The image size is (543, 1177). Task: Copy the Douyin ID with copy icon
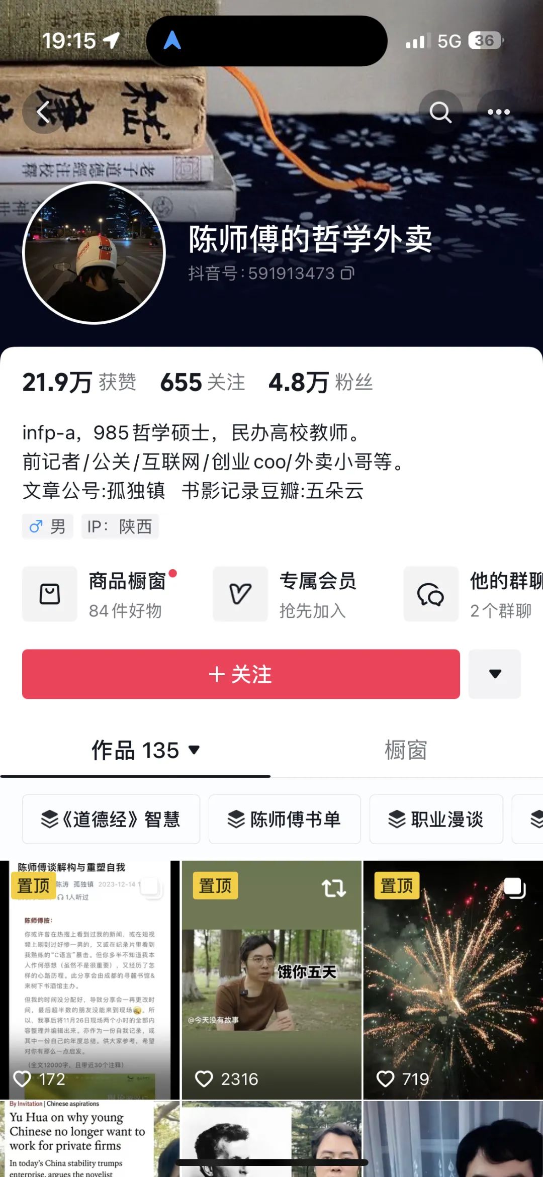[347, 273]
